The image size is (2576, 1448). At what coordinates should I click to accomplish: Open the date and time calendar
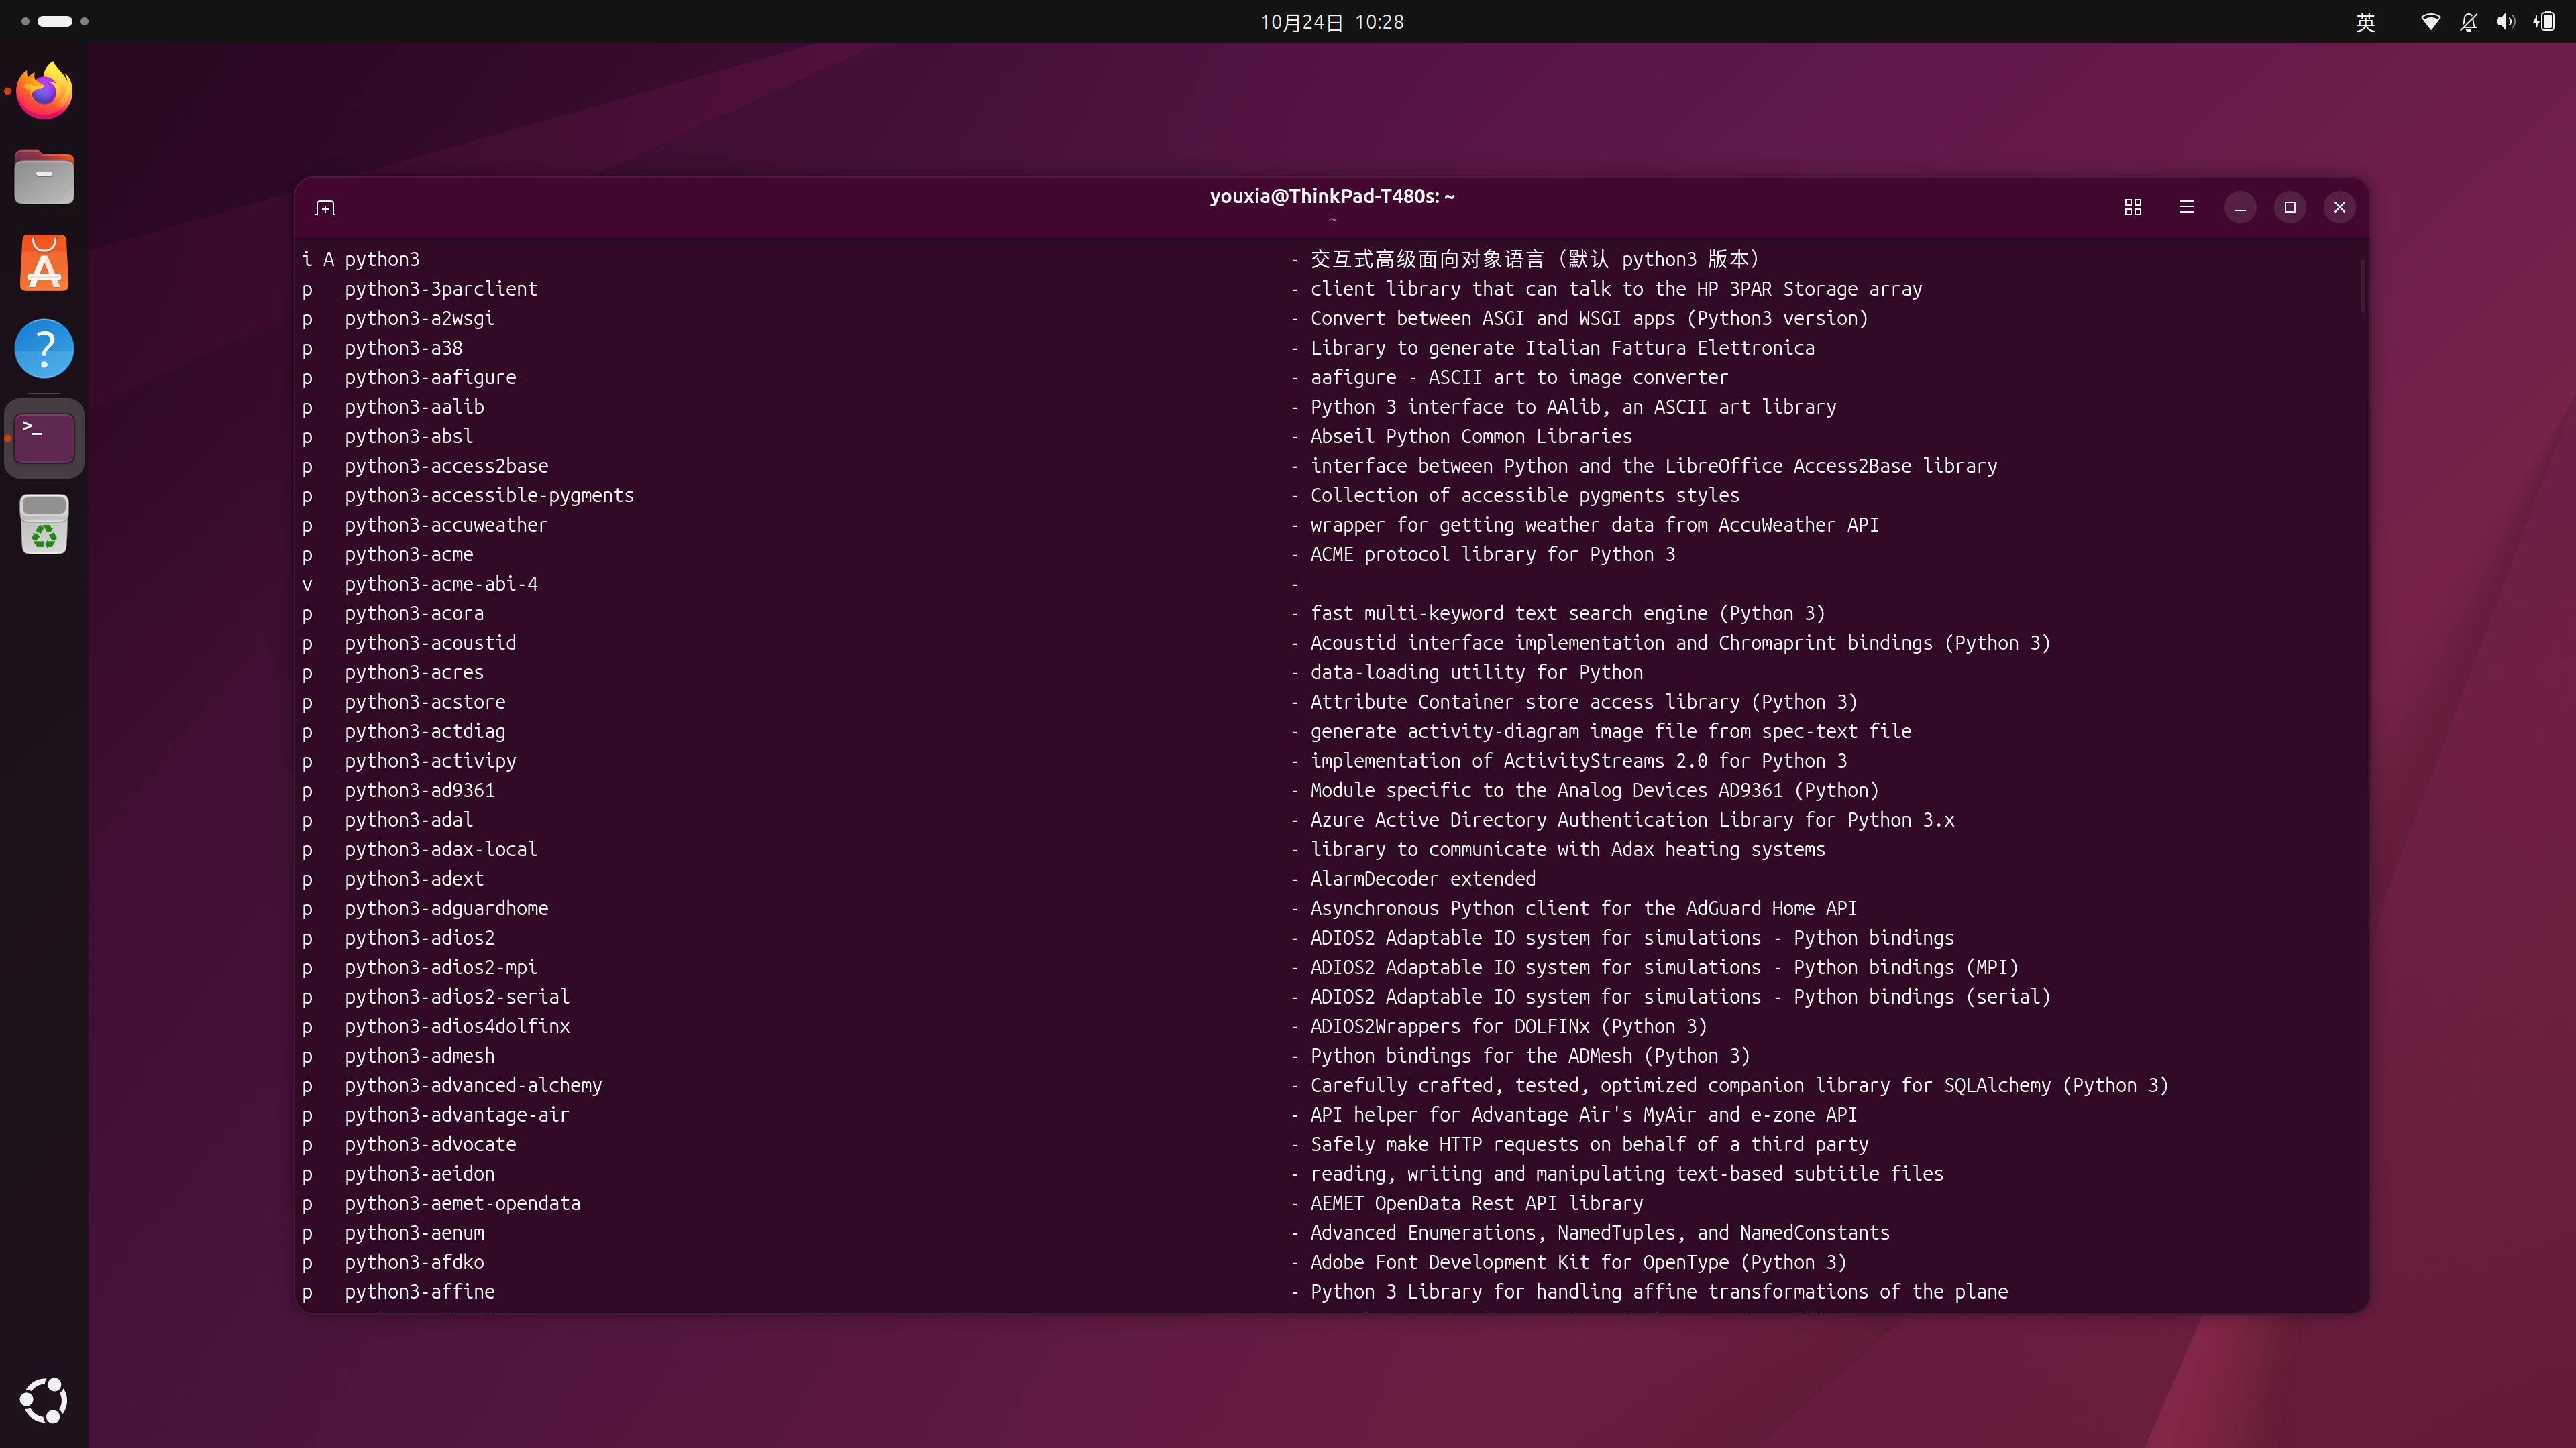point(1332,22)
